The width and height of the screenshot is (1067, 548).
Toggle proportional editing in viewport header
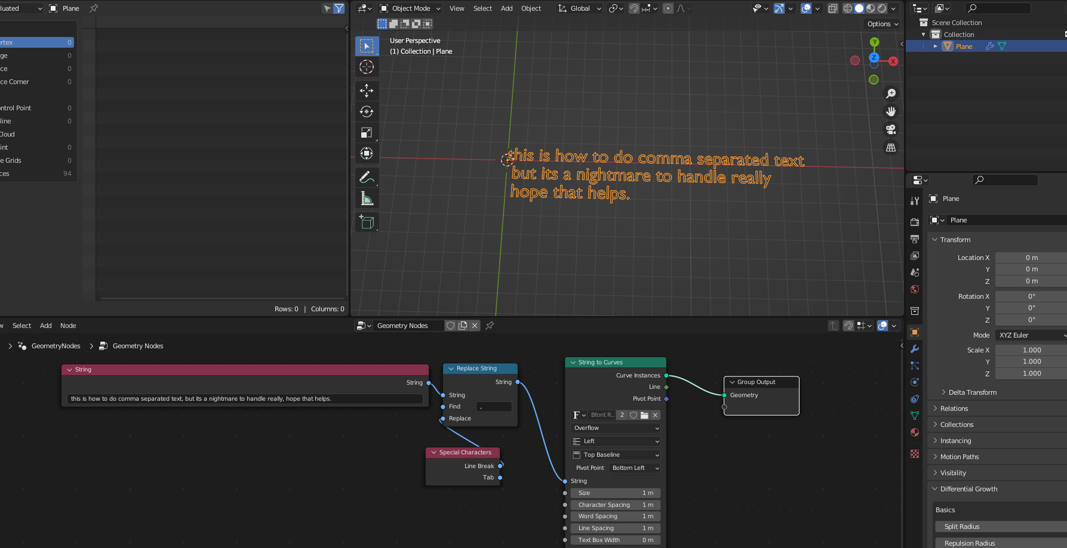tap(668, 8)
